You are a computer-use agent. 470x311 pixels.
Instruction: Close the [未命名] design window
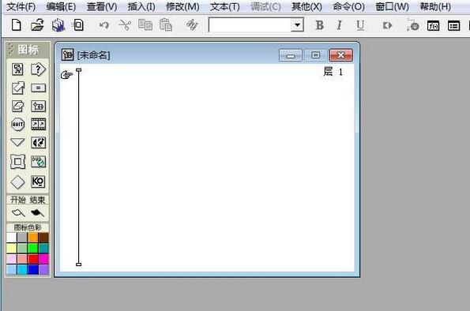[x=340, y=55]
